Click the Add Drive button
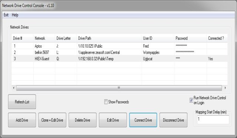The image size is (237, 138). click(x=22, y=120)
